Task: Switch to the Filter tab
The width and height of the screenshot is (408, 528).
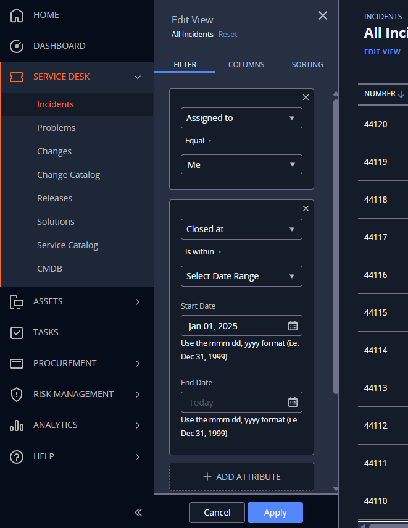Action: coord(185,65)
